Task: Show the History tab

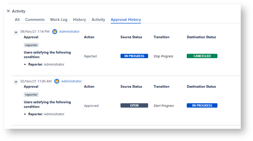Action: 80,20
